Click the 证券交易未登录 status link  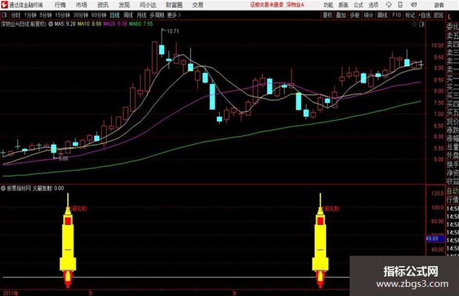click(x=267, y=5)
